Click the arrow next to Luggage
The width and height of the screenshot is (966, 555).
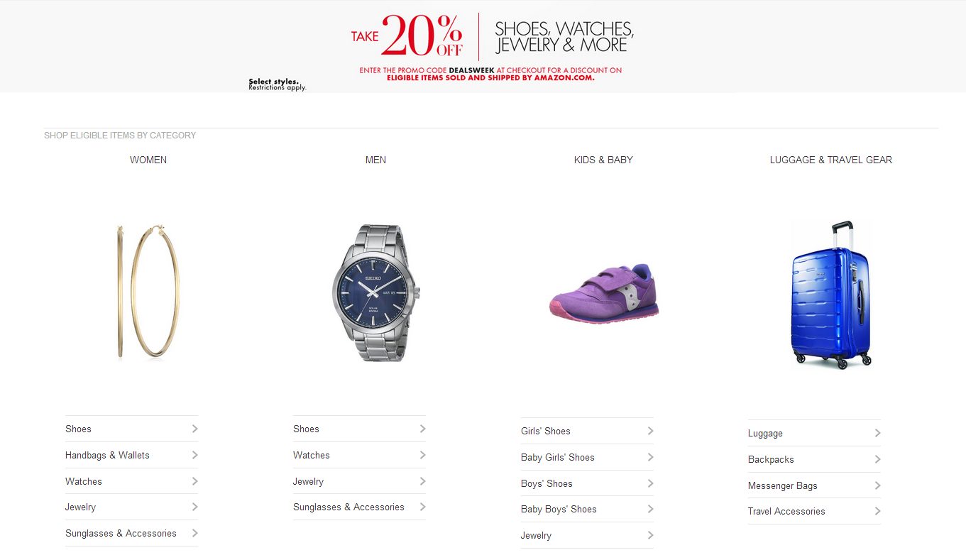click(877, 433)
